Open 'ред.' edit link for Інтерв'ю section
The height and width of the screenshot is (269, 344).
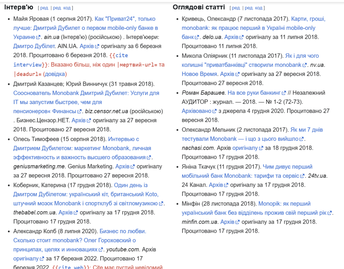[45, 8]
